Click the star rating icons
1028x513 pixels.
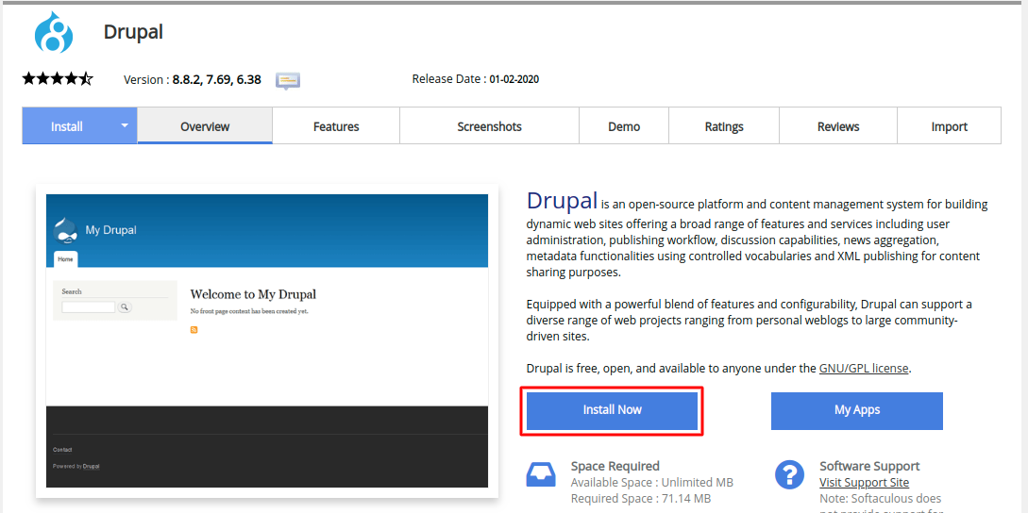pos(58,79)
